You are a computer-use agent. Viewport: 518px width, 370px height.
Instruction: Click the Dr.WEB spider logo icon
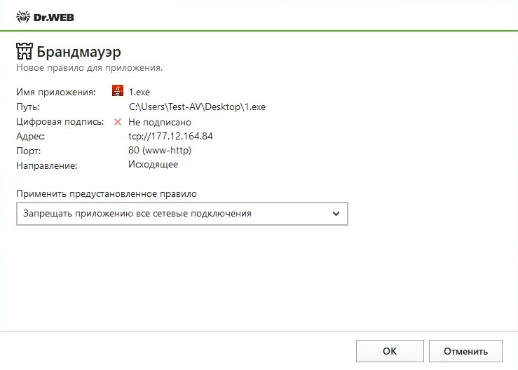click(x=23, y=18)
